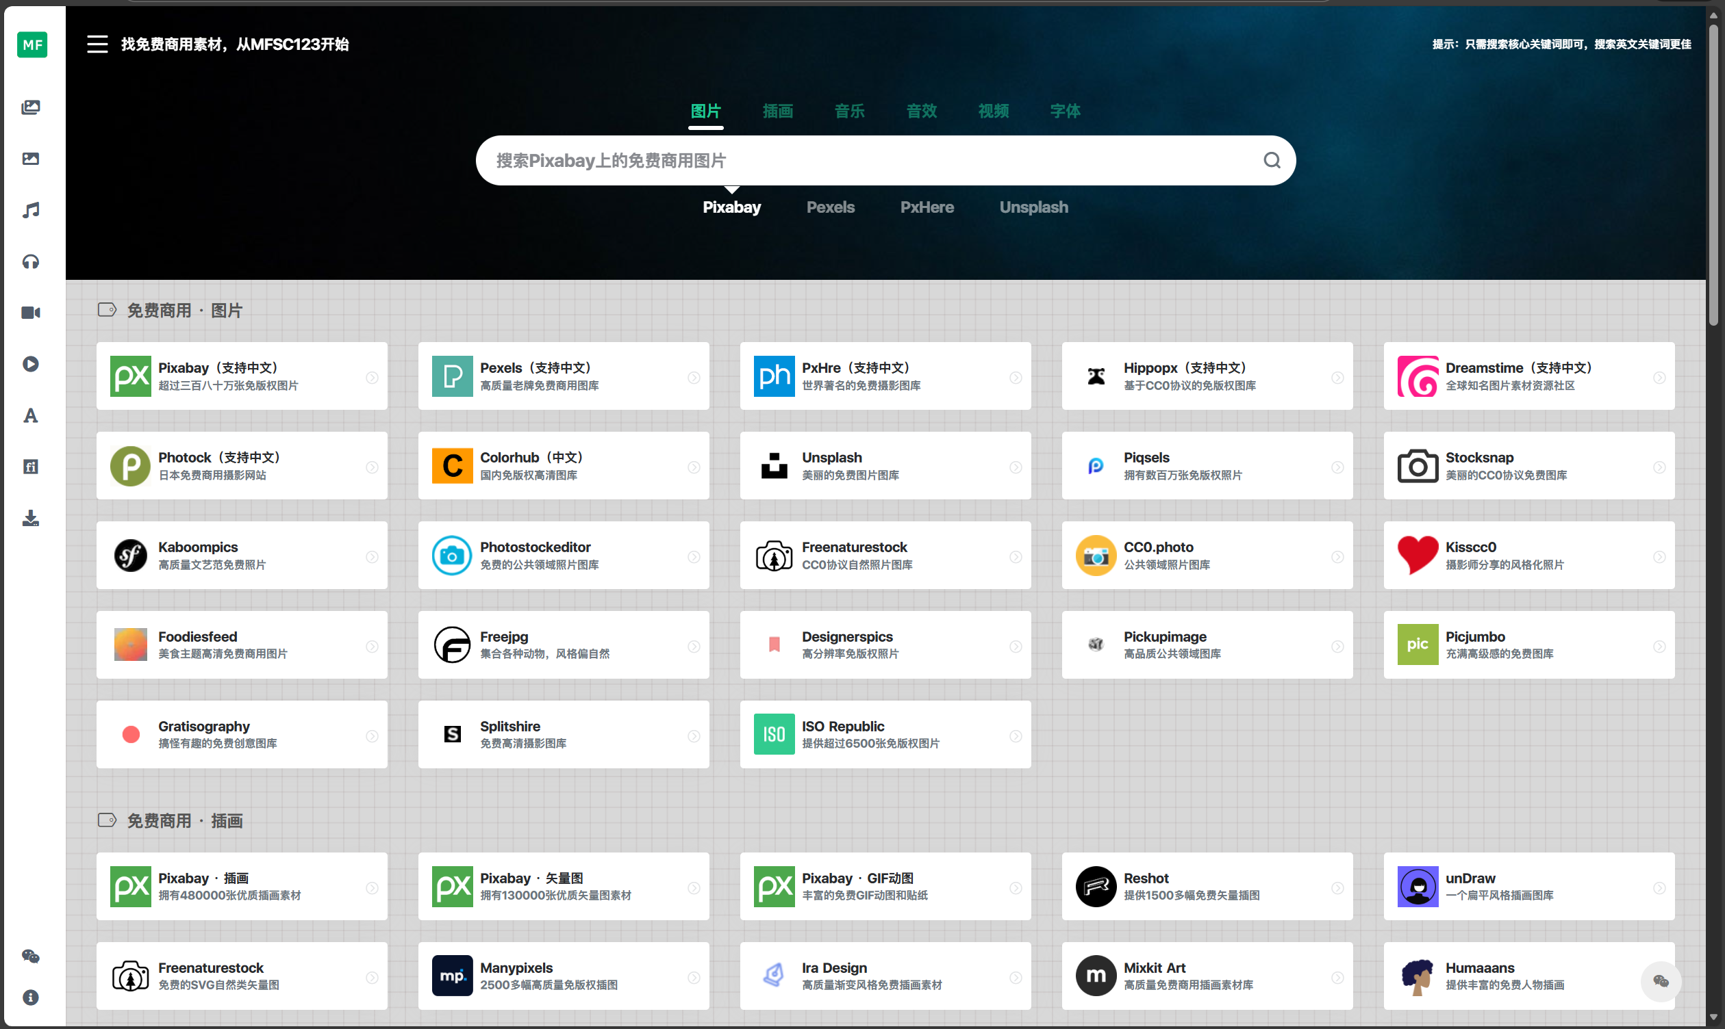The height and width of the screenshot is (1029, 1725).
Task: Open the hamburger menu in header
Action: [97, 44]
